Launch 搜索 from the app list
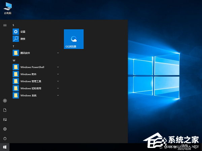The width and height of the screenshot is (202, 151). tap(23, 39)
